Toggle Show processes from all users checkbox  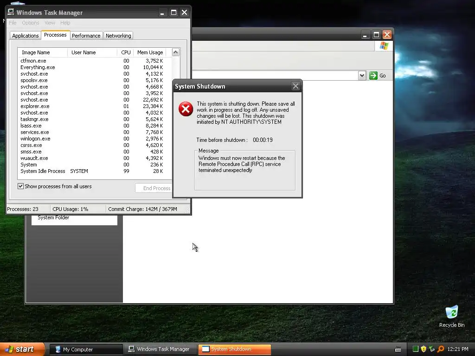(x=20, y=186)
